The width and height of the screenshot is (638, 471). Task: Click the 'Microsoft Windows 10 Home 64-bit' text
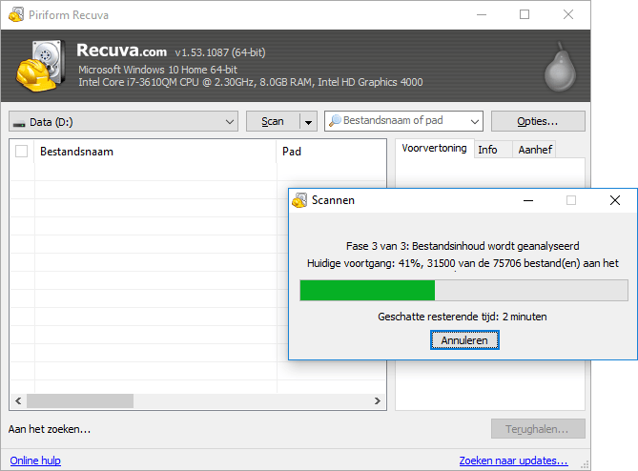pyautogui.click(x=158, y=70)
